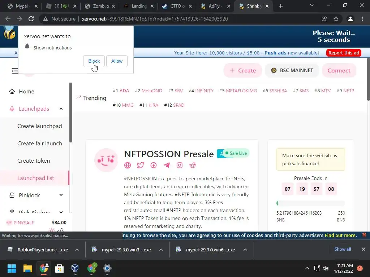Click the Pinklock lock icon
The image size is (370, 277).
[12, 195]
